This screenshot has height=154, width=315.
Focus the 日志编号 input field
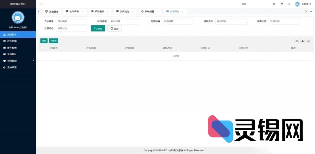[x=71, y=21]
